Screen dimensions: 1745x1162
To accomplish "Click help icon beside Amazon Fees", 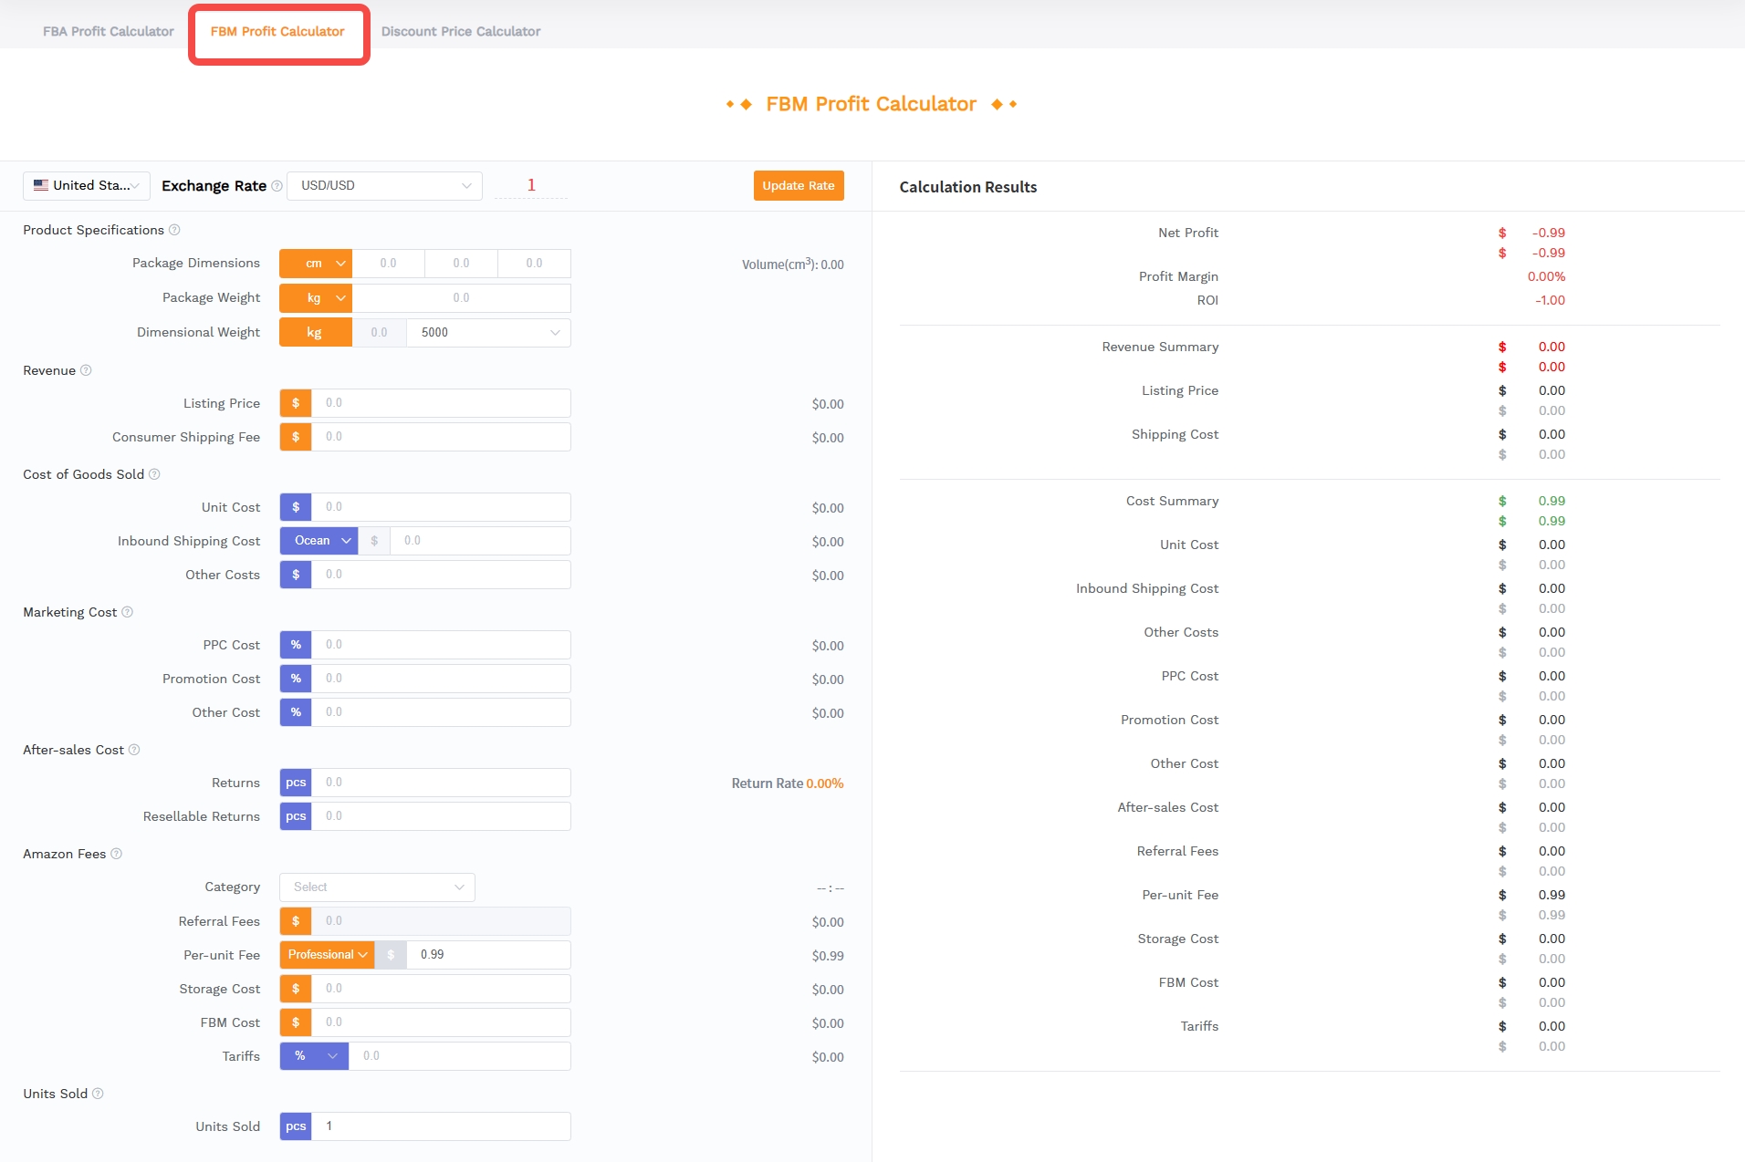I will coord(116,854).
